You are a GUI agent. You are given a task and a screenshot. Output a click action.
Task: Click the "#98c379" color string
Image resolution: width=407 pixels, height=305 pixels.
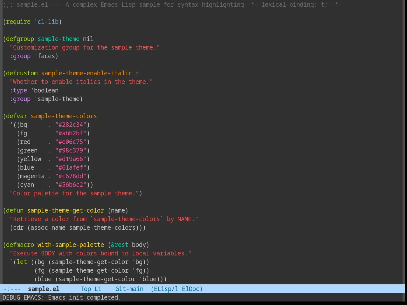71,150
